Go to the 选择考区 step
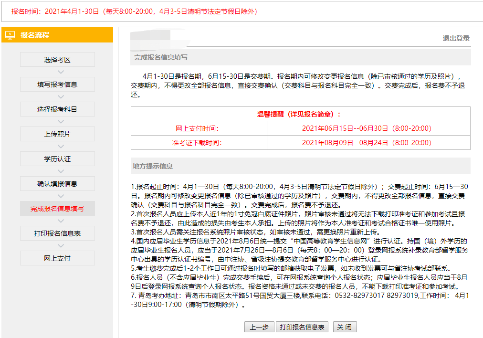The height and width of the screenshot is (338, 483). (57, 60)
